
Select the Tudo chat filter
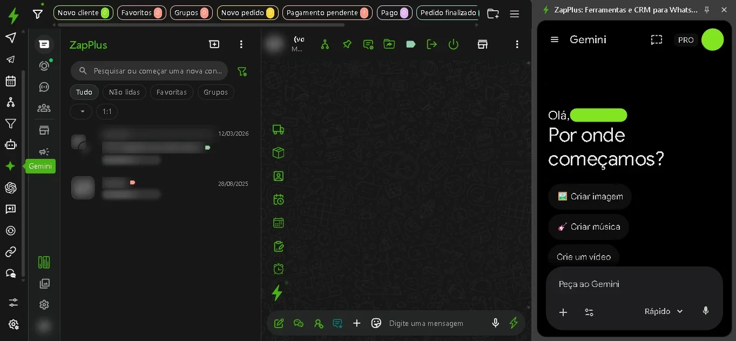tap(84, 92)
